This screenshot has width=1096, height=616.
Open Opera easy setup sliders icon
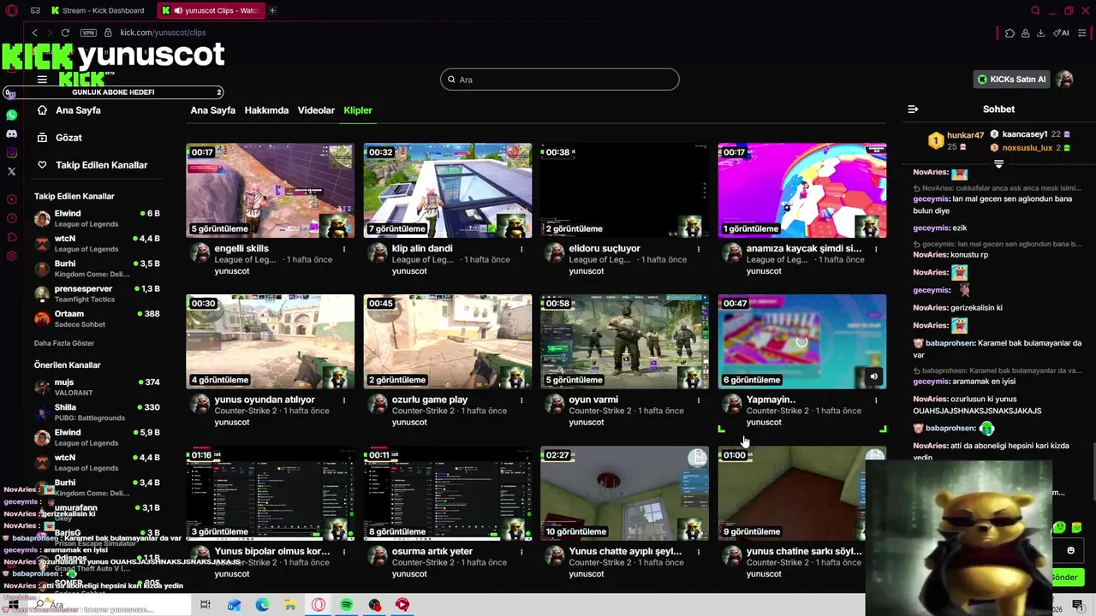1084,33
